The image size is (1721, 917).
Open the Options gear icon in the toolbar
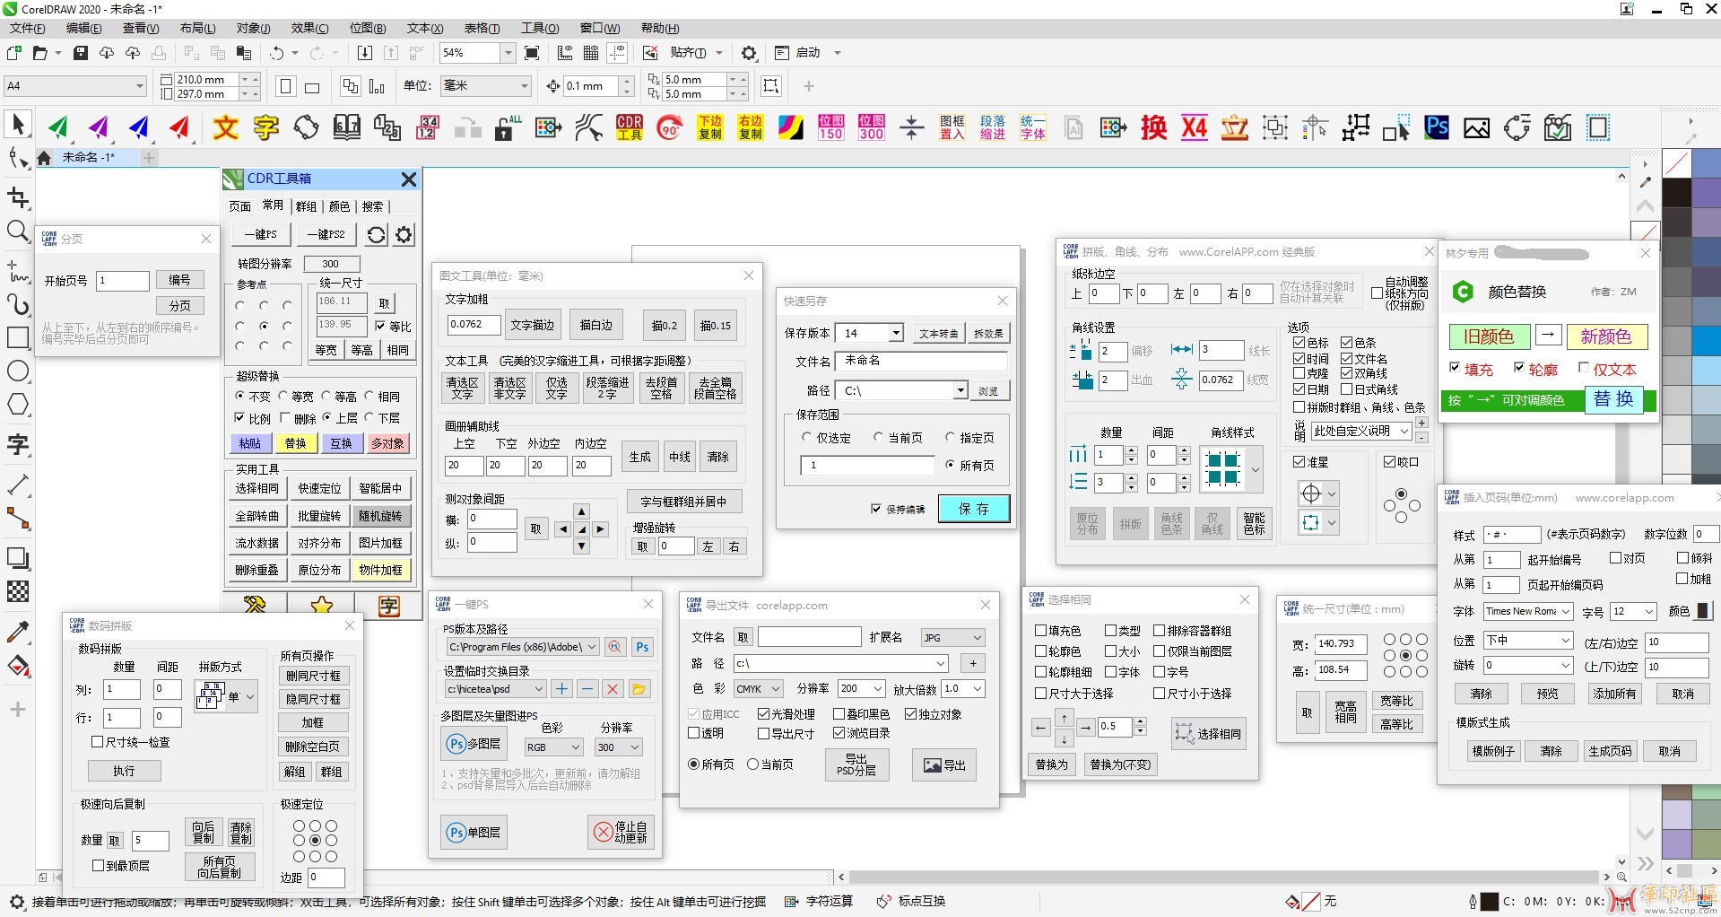point(750,53)
